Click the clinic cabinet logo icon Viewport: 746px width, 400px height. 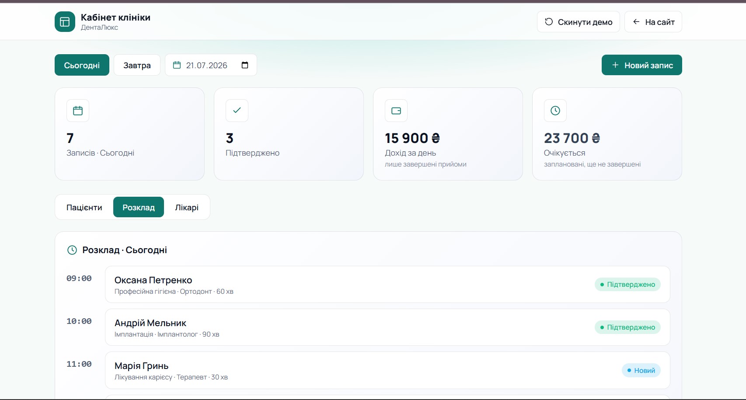point(65,22)
